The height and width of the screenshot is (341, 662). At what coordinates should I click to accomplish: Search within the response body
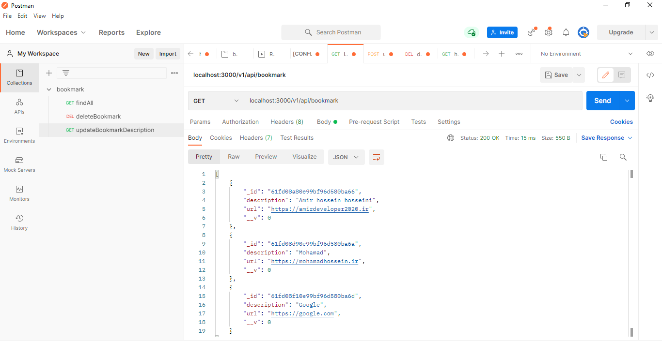point(623,157)
